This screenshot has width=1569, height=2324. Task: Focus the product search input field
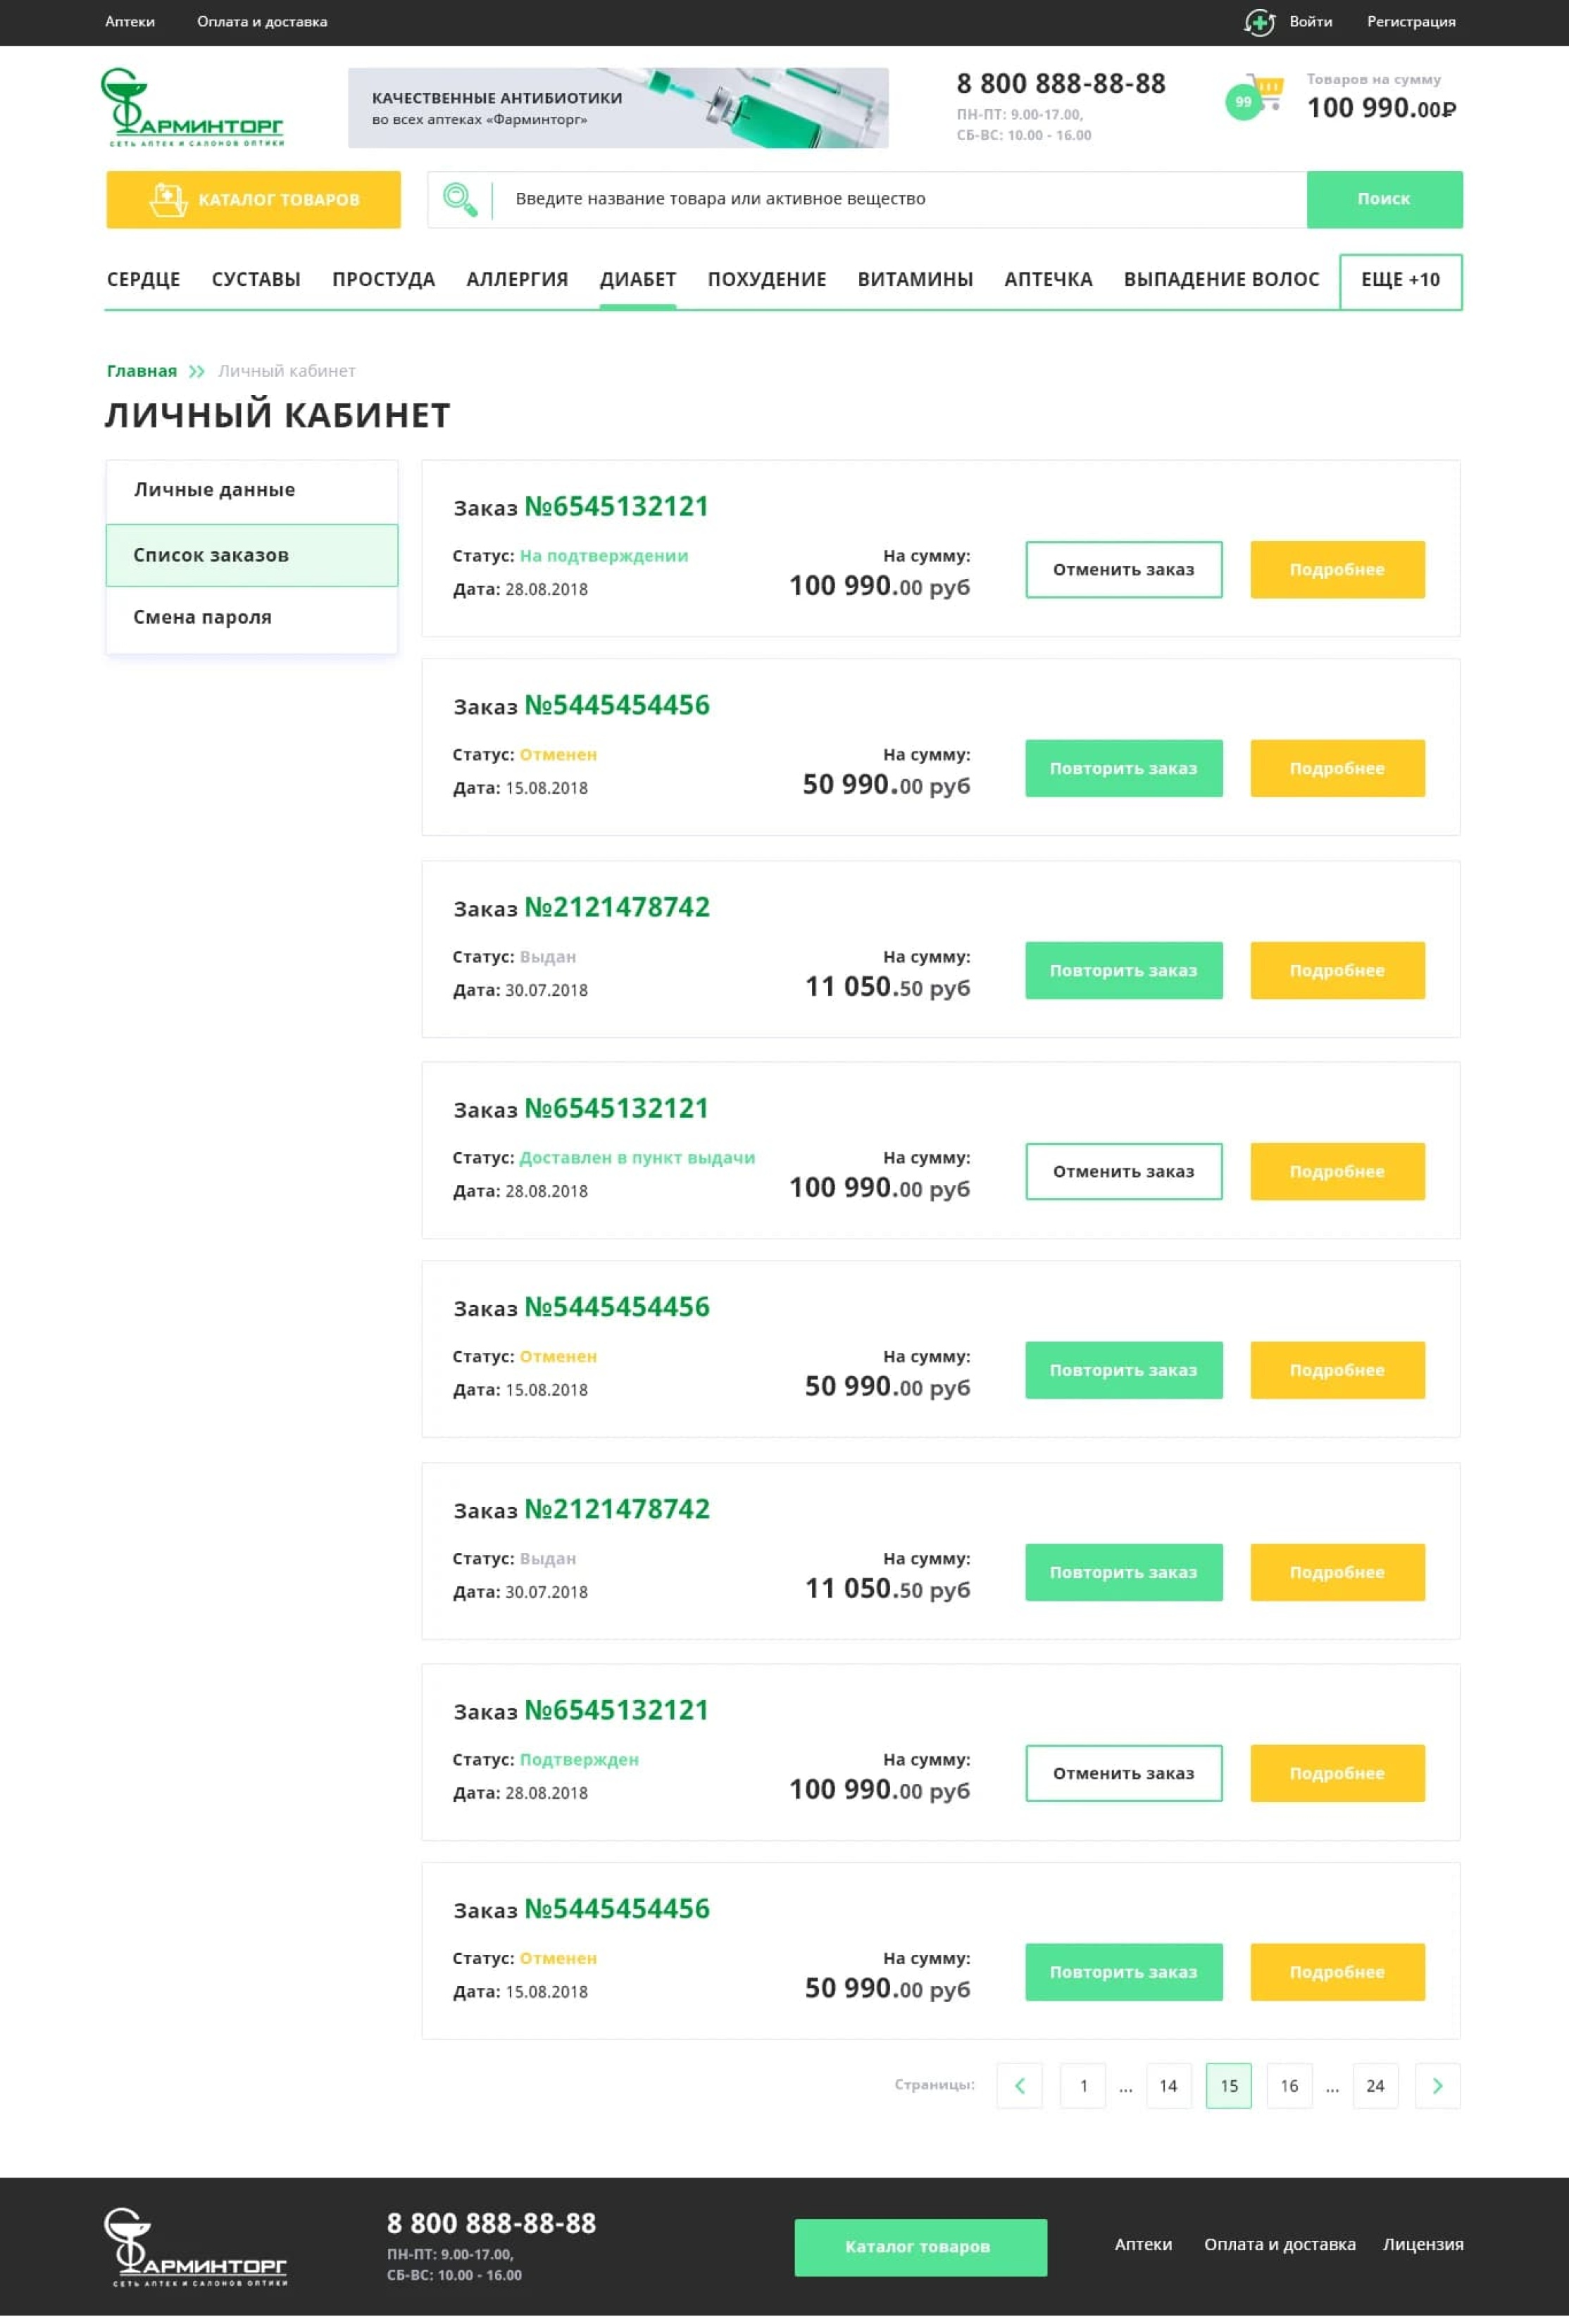click(900, 199)
